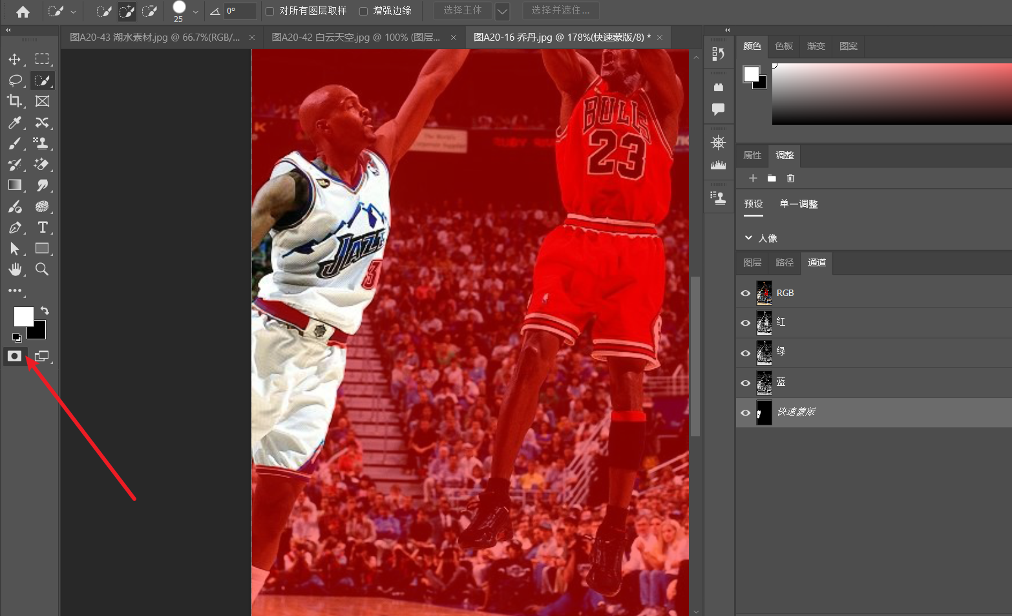1012x616 pixels.
Task: Select the Move tool
Action: [x=14, y=59]
